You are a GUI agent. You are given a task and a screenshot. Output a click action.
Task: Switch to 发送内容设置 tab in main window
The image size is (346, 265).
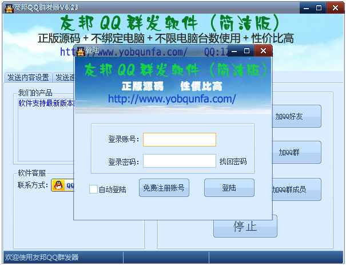28,77
